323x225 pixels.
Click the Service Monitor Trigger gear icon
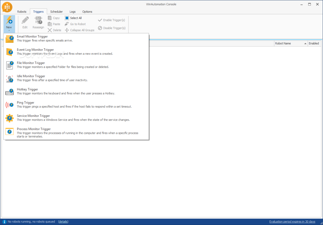click(10, 118)
